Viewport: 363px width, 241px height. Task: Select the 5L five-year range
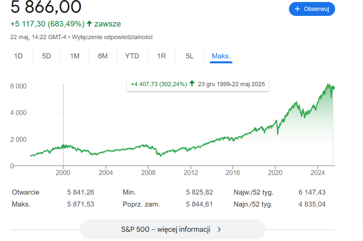coord(189,56)
